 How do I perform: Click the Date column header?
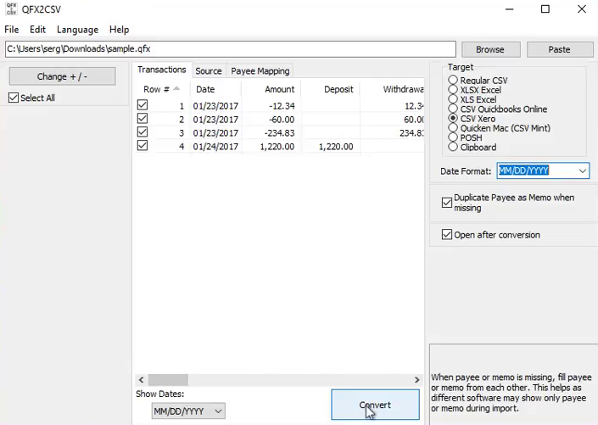pyautogui.click(x=215, y=89)
